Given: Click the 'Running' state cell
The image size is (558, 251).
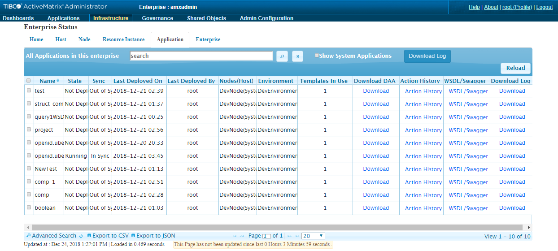Looking at the screenshot, I should (76, 156).
